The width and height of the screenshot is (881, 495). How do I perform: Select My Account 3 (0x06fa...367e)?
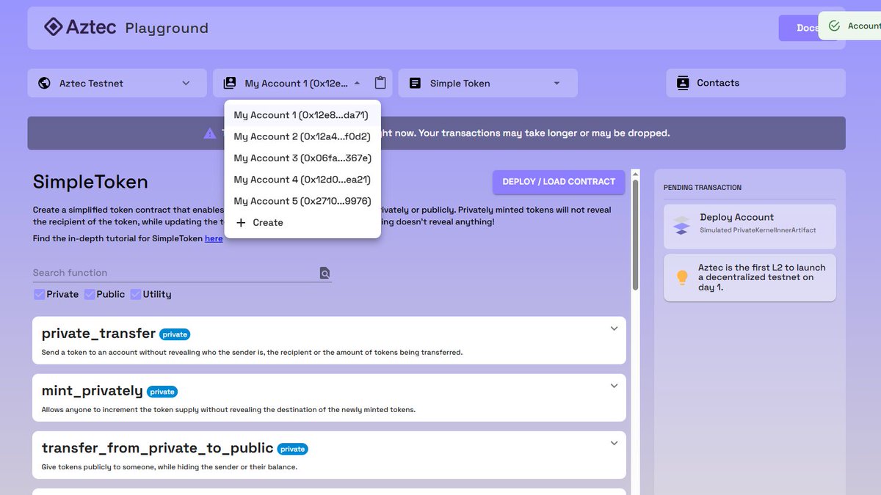tap(302, 158)
